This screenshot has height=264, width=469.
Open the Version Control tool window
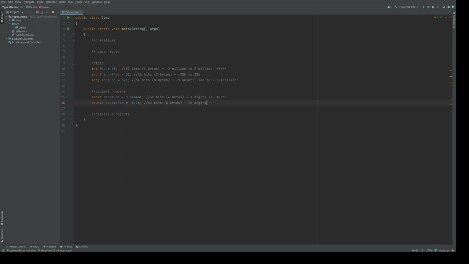coord(16,247)
